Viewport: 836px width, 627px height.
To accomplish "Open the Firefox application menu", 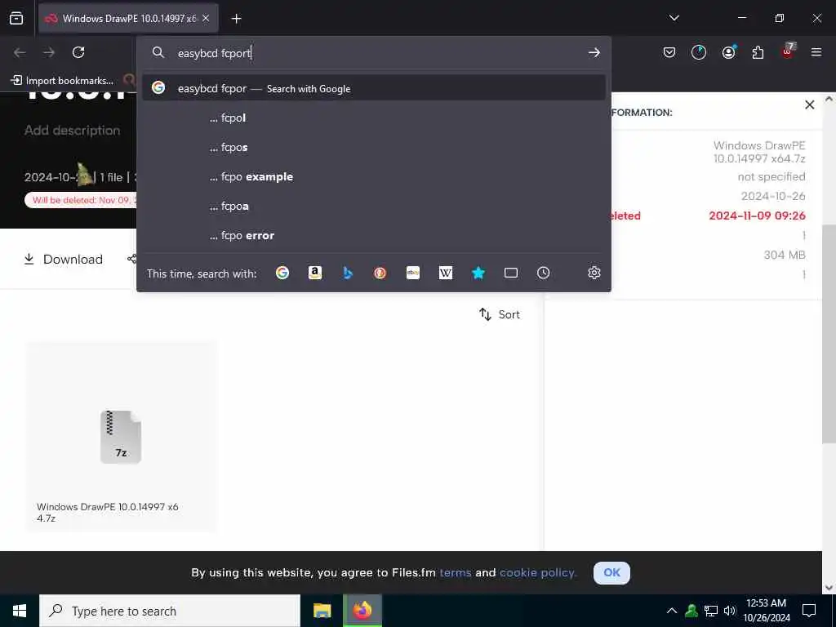I will (816, 52).
